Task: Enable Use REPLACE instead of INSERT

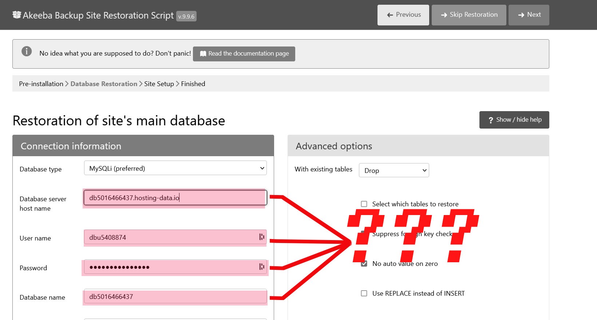Action: 364,293
